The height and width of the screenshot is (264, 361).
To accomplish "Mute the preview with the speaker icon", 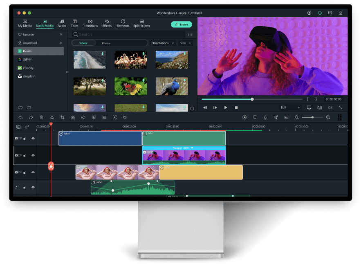I will (x=330, y=107).
